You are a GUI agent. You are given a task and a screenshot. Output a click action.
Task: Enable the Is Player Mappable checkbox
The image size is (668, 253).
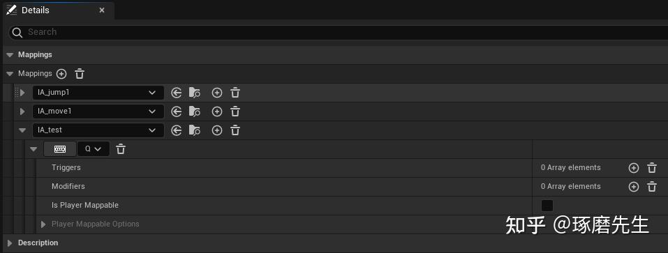(547, 206)
